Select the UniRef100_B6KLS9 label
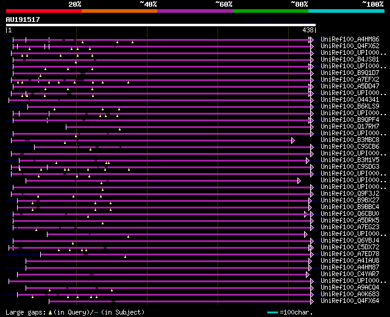Image resolution: width=390 pixels, height=317 pixels. [350, 107]
